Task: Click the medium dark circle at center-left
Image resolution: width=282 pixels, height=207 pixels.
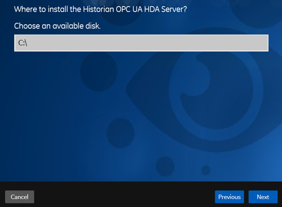Action: point(120,133)
